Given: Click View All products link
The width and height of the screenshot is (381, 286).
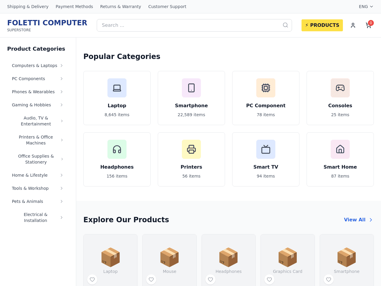Looking at the screenshot, I should 358,220.
